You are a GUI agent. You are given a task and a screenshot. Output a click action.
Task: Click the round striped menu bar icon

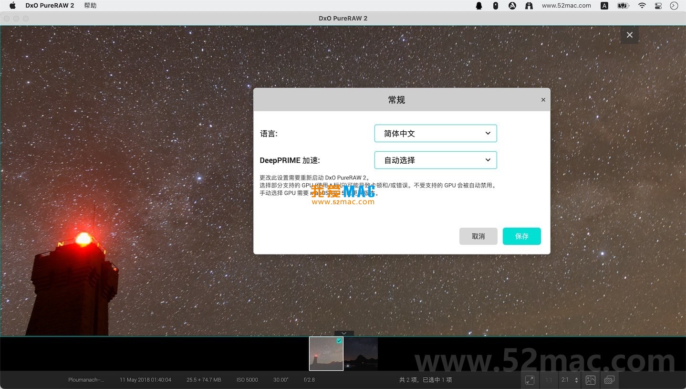tap(512, 6)
